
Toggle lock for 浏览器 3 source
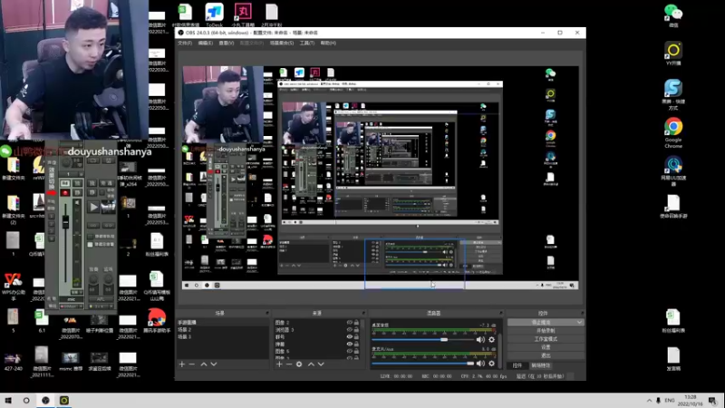tap(356, 330)
